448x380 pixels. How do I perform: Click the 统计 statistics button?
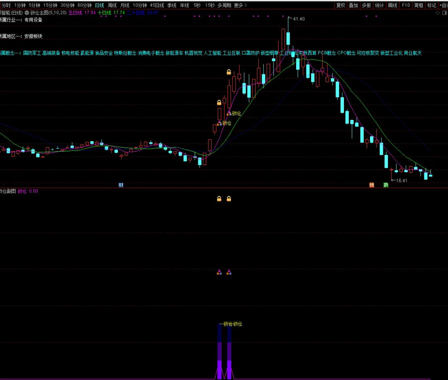pos(380,5)
